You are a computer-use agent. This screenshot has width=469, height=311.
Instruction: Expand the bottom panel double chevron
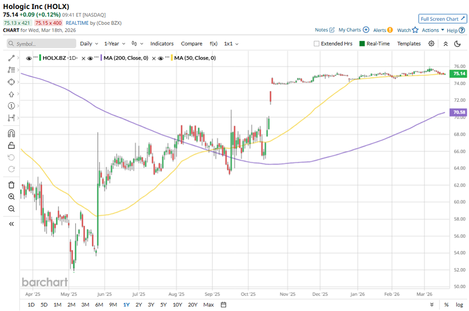tap(432, 305)
